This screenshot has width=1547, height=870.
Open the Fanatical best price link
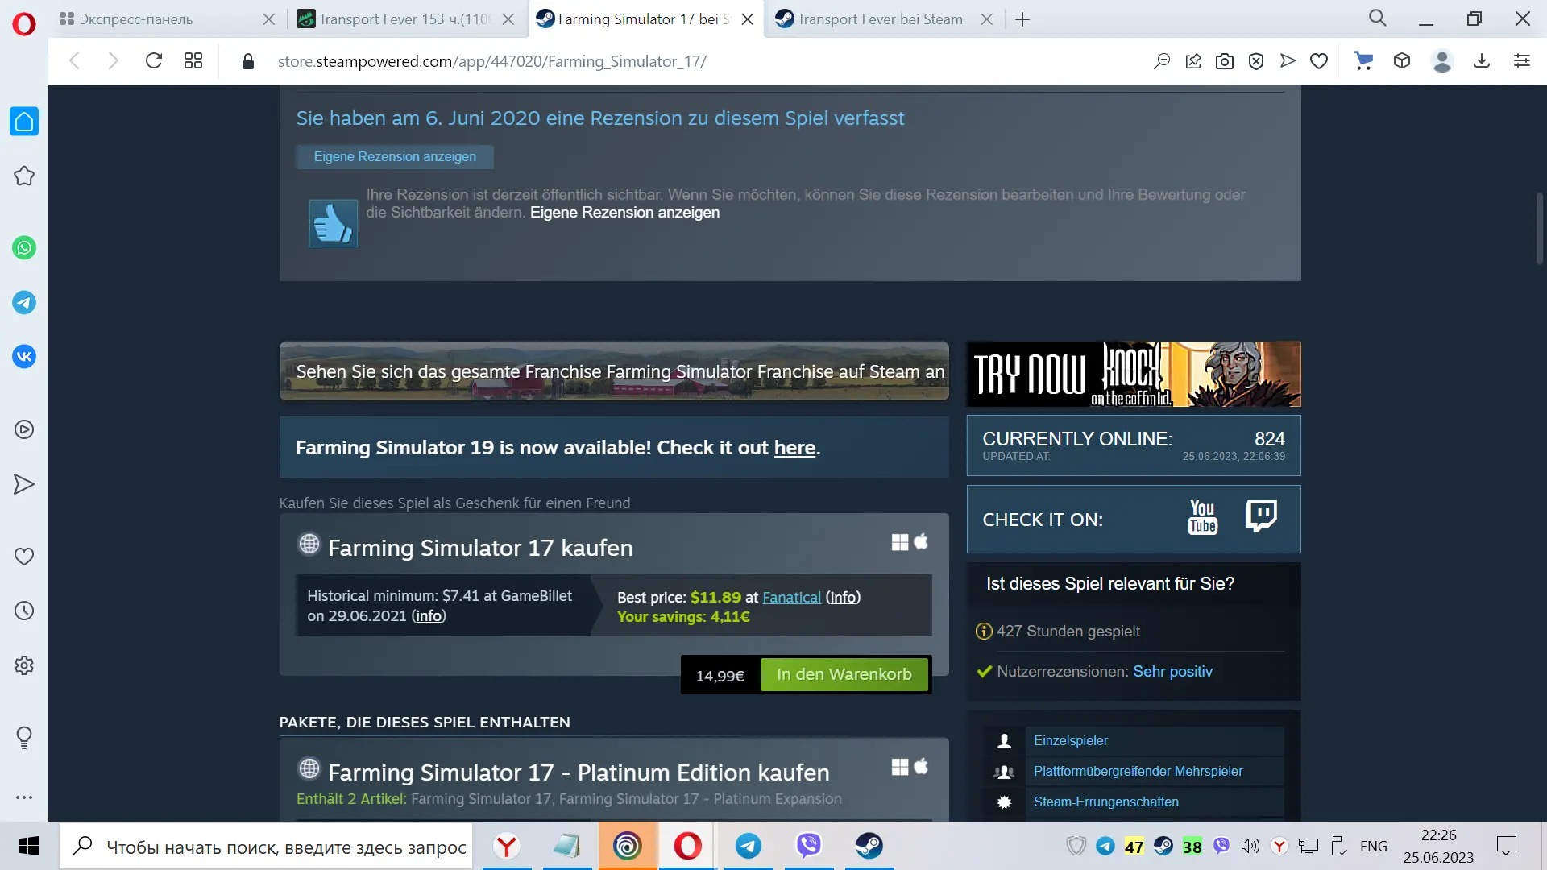pyautogui.click(x=791, y=598)
